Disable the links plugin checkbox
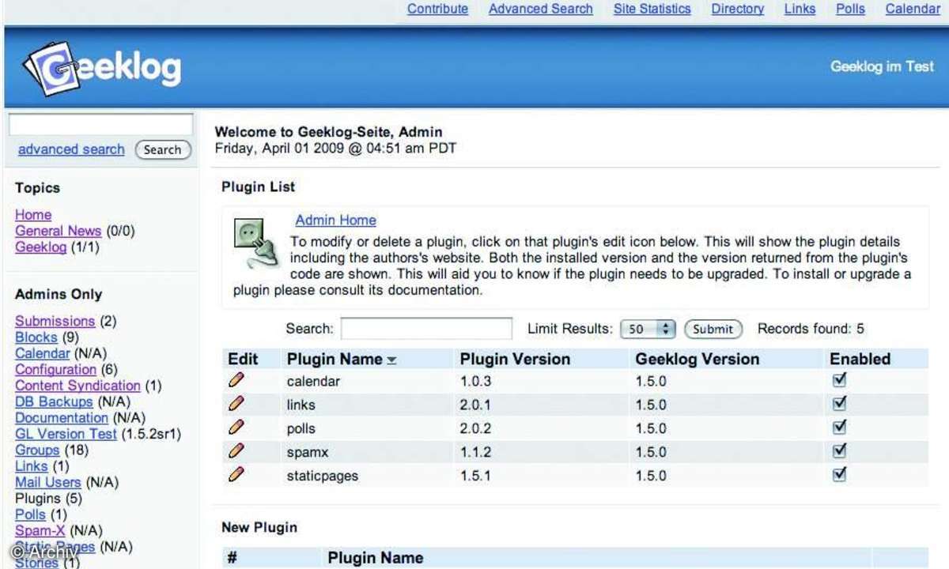 840,404
